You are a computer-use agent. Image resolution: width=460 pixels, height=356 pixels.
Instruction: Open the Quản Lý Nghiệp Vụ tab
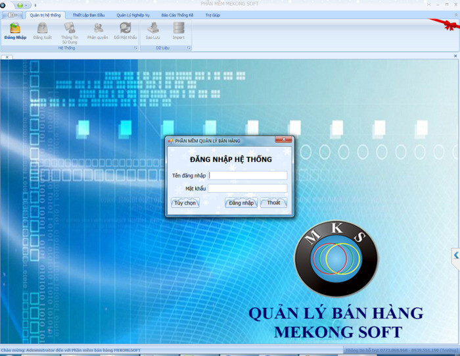[x=133, y=15]
